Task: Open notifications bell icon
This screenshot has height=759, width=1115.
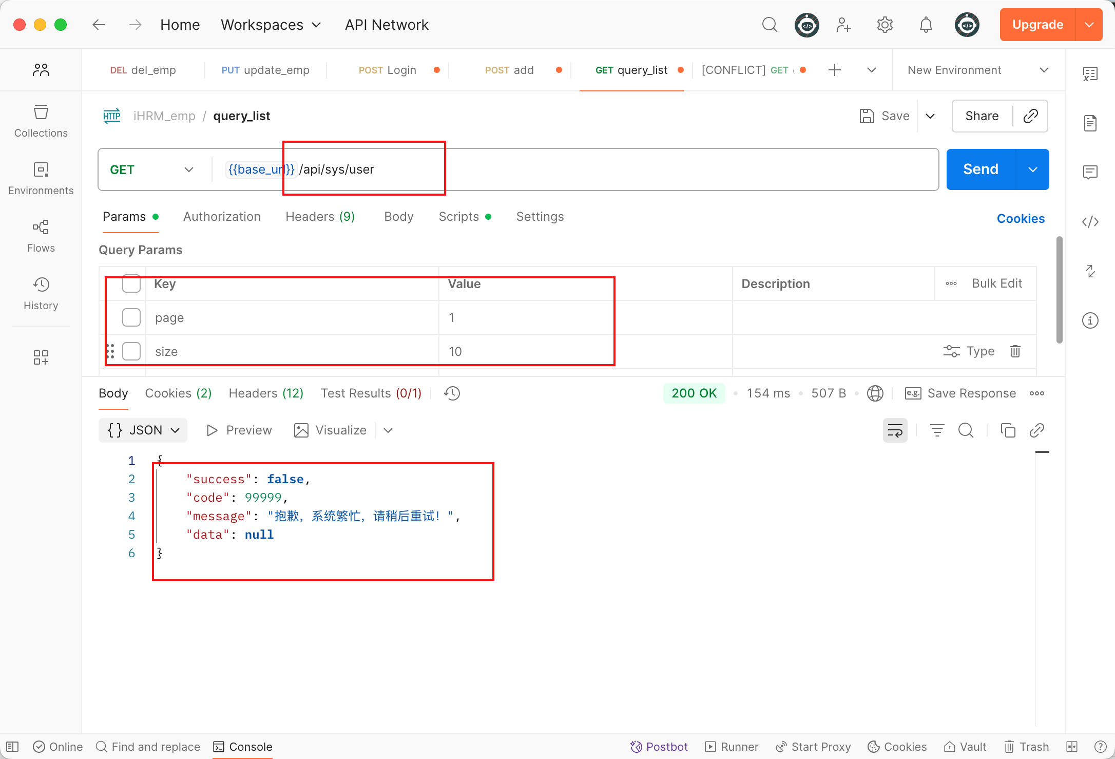Action: point(926,25)
